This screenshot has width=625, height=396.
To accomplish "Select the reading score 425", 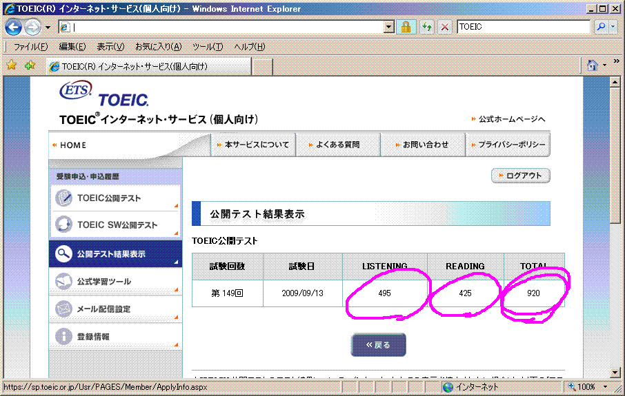I will tap(465, 293).
